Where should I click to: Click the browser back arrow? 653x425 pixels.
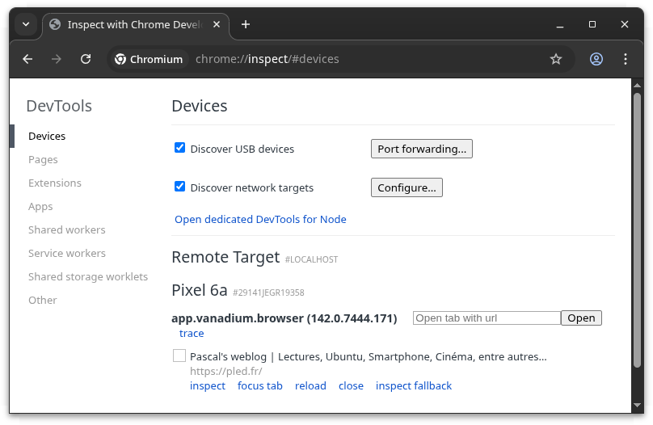(x=27, y=59)
